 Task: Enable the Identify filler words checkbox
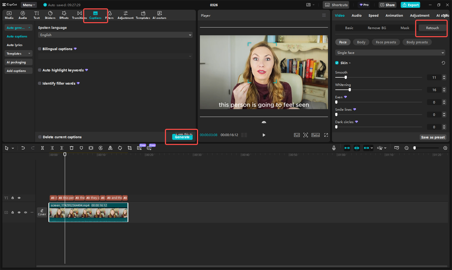[x=40, y=83]
